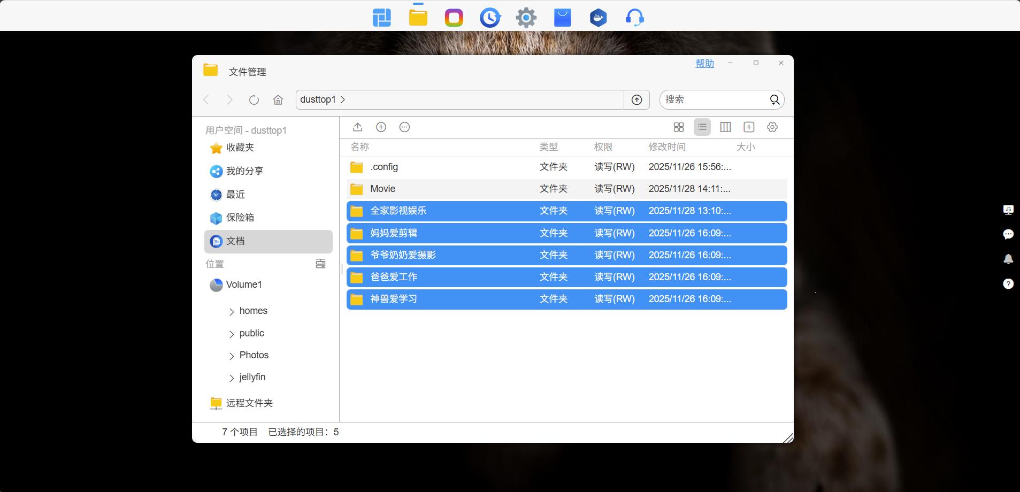
Task: Launch the colorful square app in dock
Action: pyautogui.click(x=454, y=18)
